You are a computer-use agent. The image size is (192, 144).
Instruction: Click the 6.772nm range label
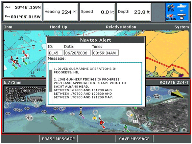(12, 82)
